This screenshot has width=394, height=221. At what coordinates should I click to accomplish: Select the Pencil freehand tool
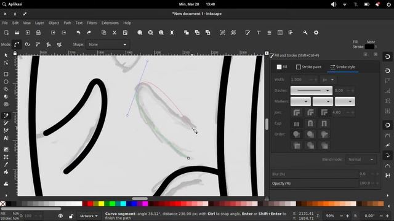tap(6, 123)
